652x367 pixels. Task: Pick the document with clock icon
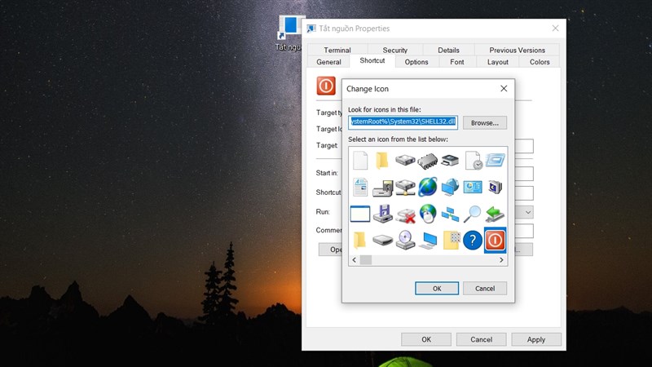[x=474, y=161]
